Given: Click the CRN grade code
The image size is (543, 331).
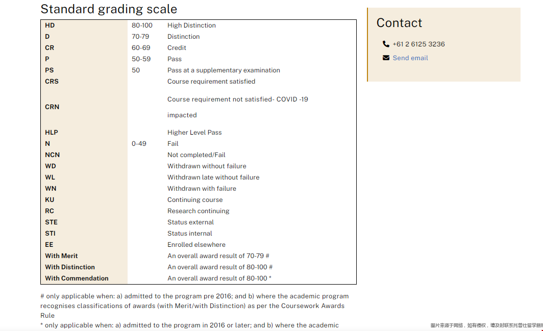Looking at the screenshot, I should pyautogui.click(x=52, y=107).
